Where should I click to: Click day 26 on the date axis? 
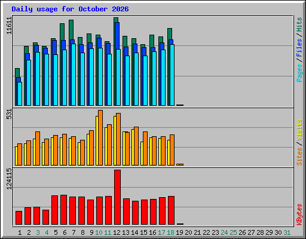tap(242, 232)
